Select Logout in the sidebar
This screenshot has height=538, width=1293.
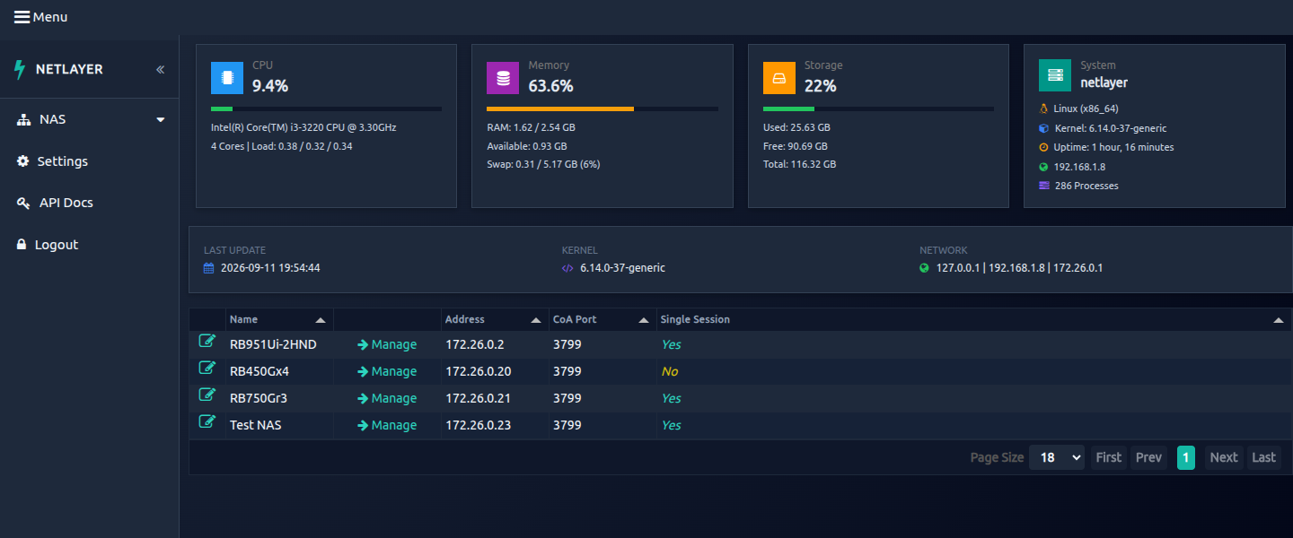point(48,245)
